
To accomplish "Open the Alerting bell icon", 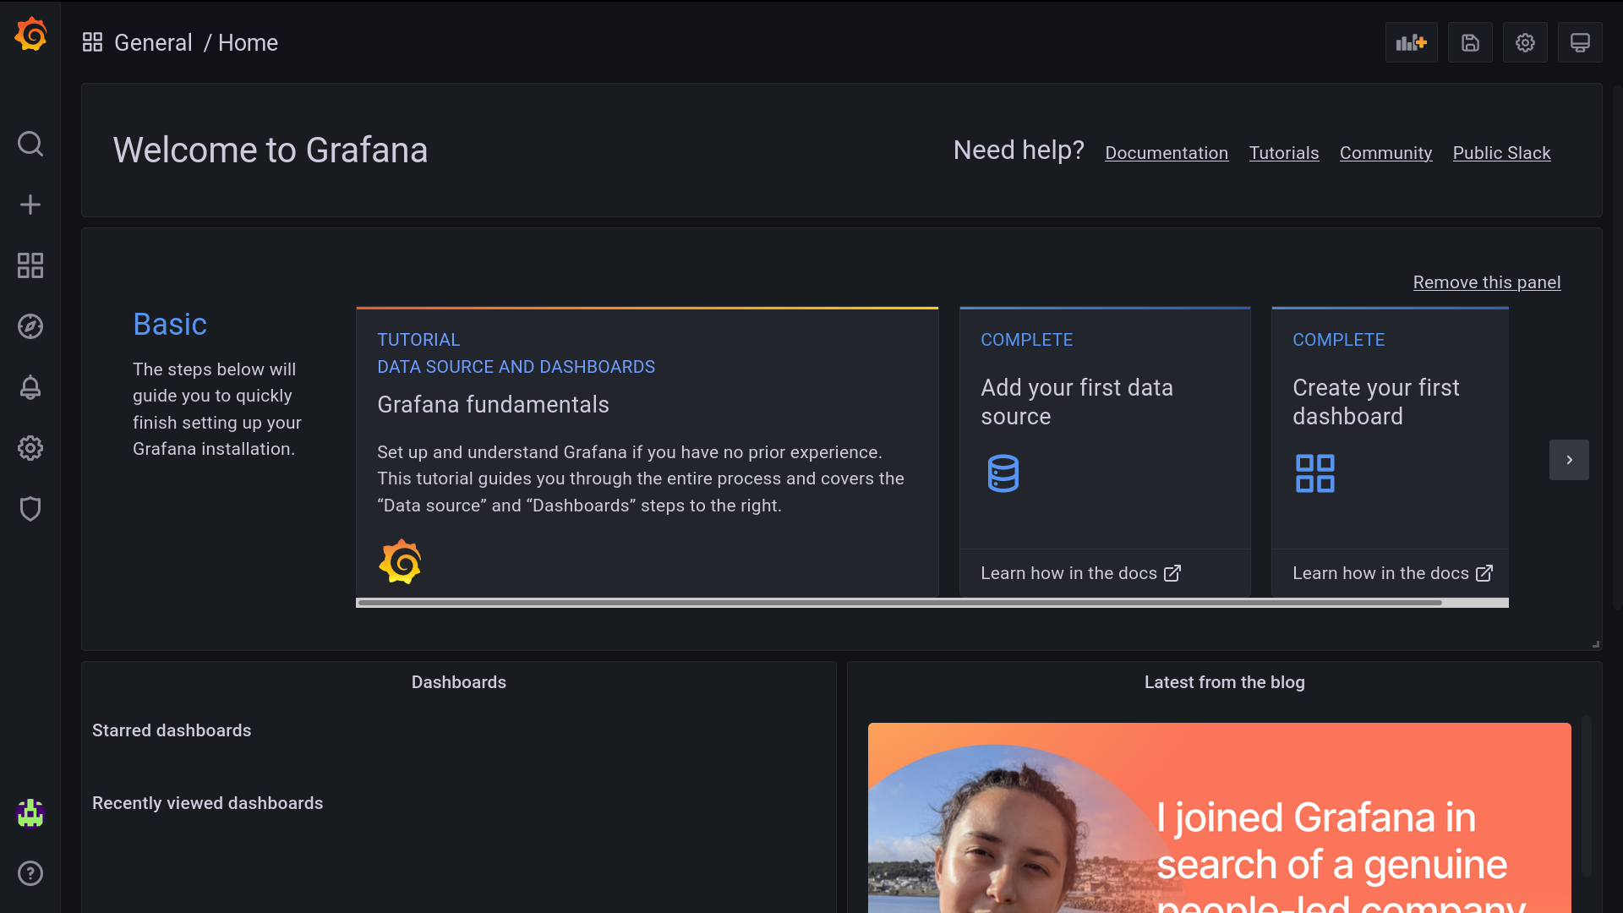I will coord(30,387).
